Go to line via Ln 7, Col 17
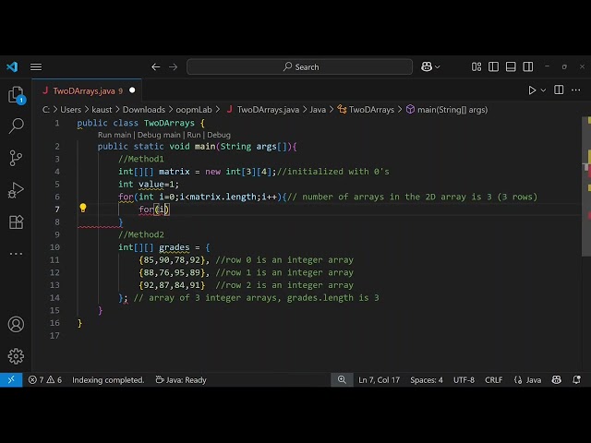Viewport: 591px width, 443px height. coord(379,379)
